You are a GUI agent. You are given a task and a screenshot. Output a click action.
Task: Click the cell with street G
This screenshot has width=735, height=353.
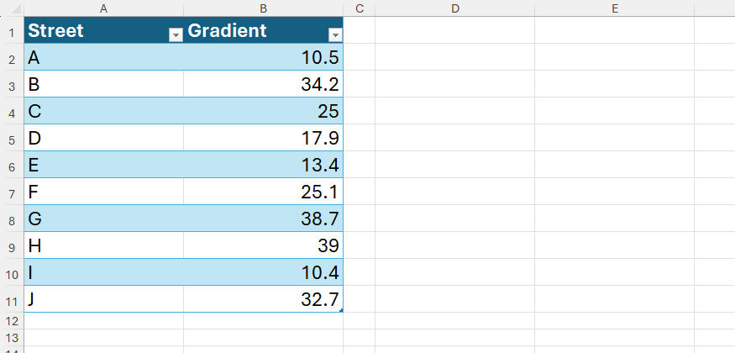tap(103, 219)
